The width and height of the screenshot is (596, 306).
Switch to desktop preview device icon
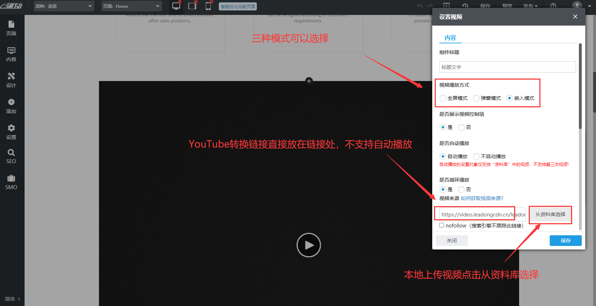pyautogui.click(x=176, y=6)
